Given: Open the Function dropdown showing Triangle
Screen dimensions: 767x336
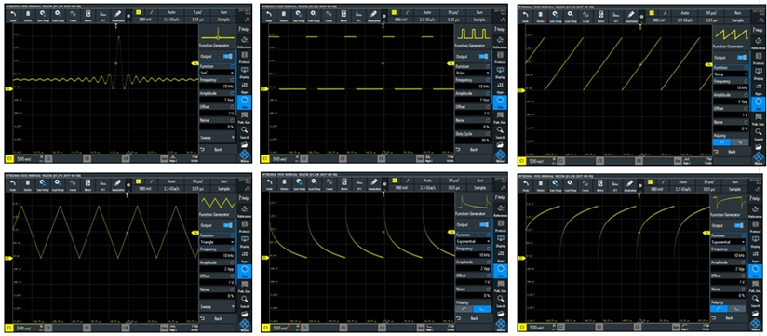Looking at the screenshot, I should [217, 242].
